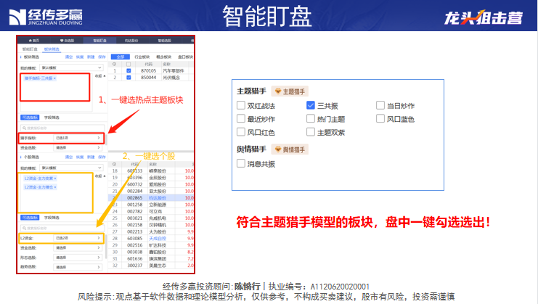Image resolution: width=538 pixels, height=304 pixels.
Task: Click the indicator search box in 板块筛选
Action: [62, 128]
